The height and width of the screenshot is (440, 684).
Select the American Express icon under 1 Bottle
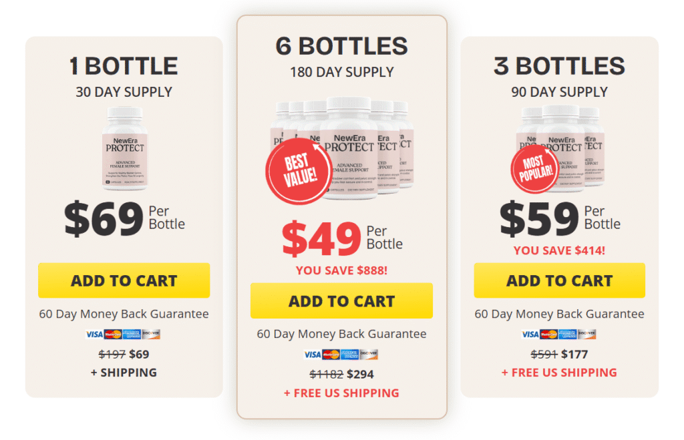click(x=132, y=334)
